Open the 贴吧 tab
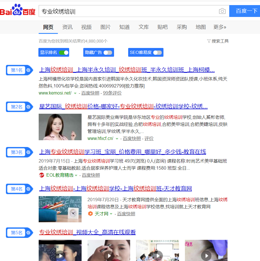Image resolution: width=260 pixels, height=261 pixels. (163, 27)
